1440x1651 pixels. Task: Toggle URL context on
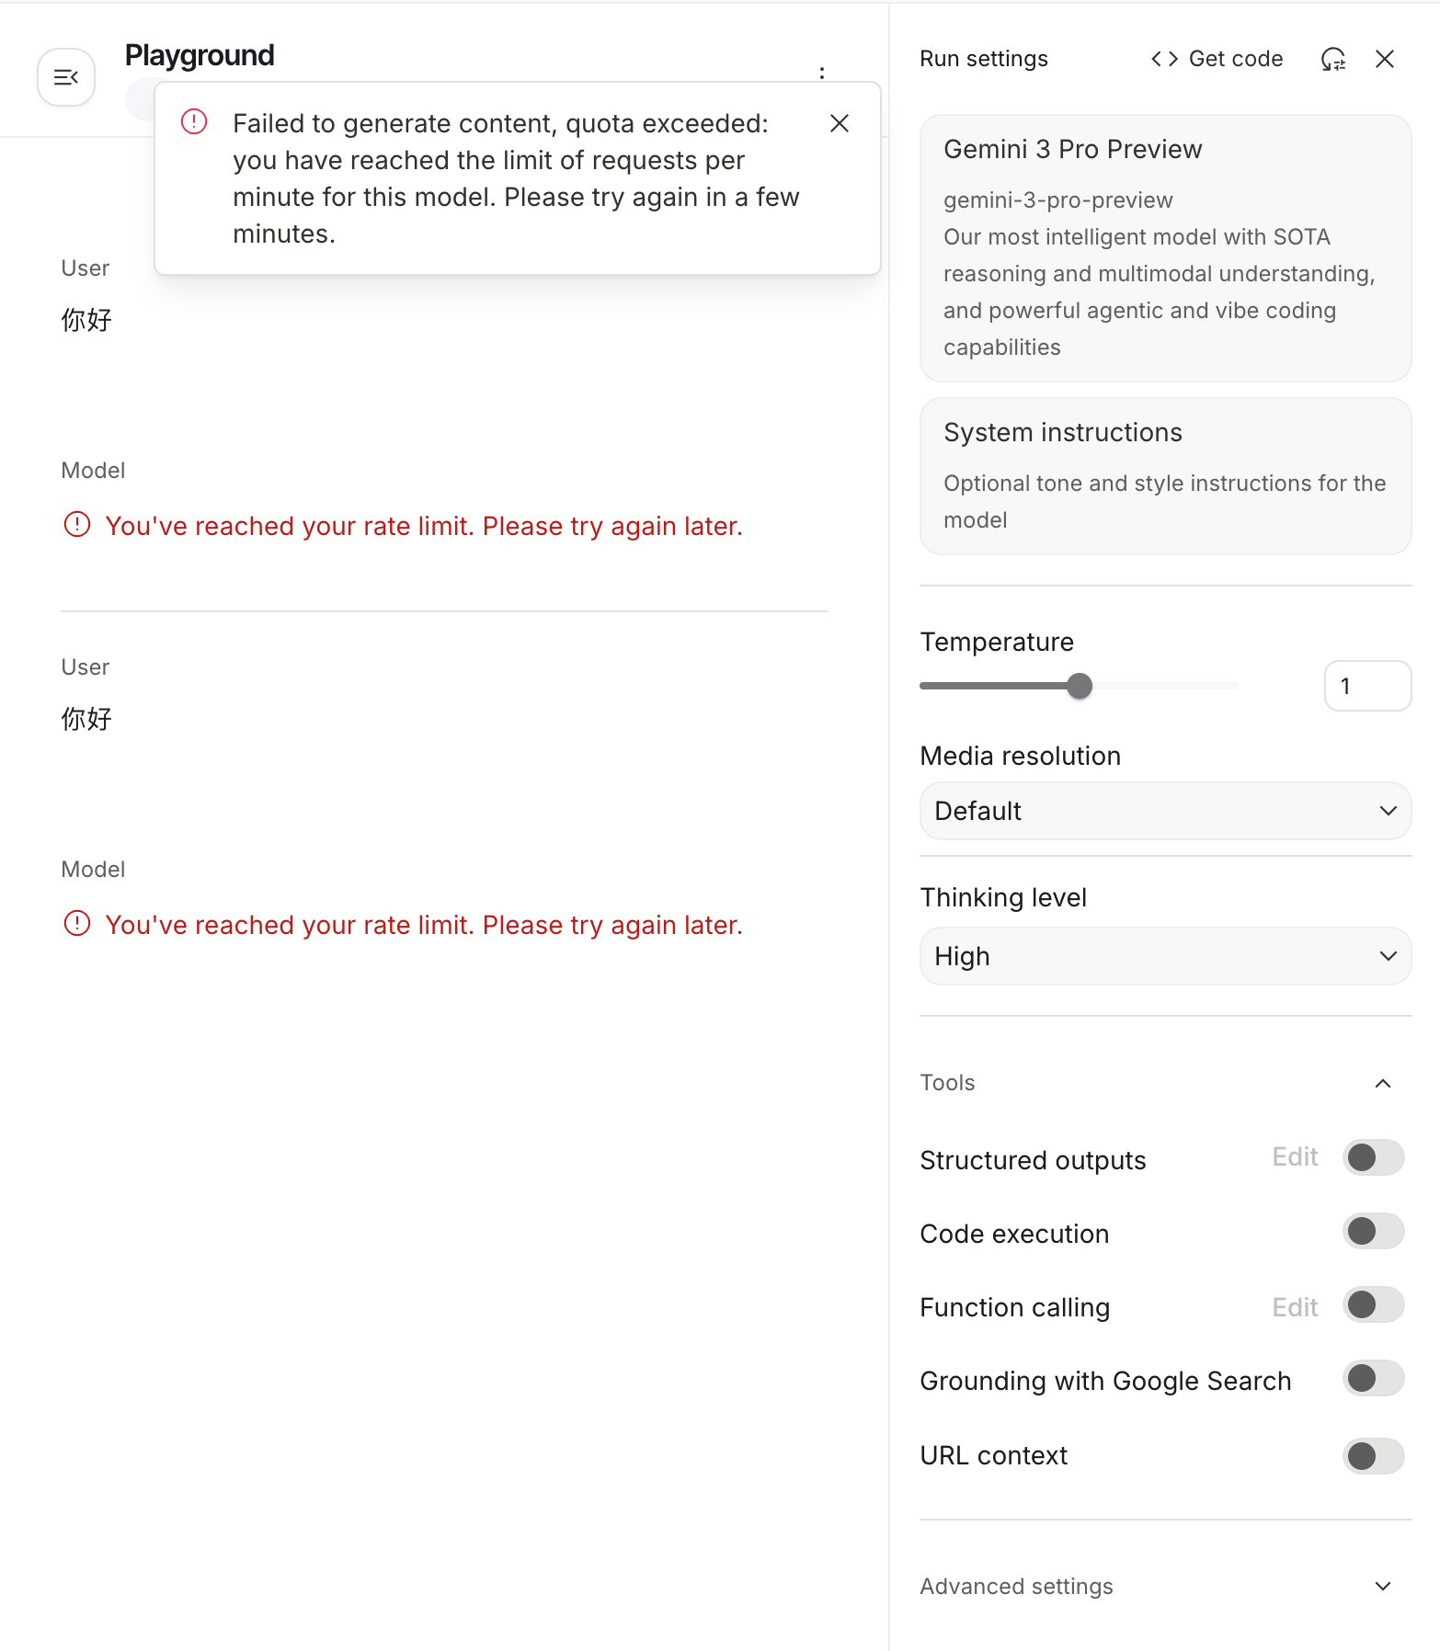pos(1373,1455)
